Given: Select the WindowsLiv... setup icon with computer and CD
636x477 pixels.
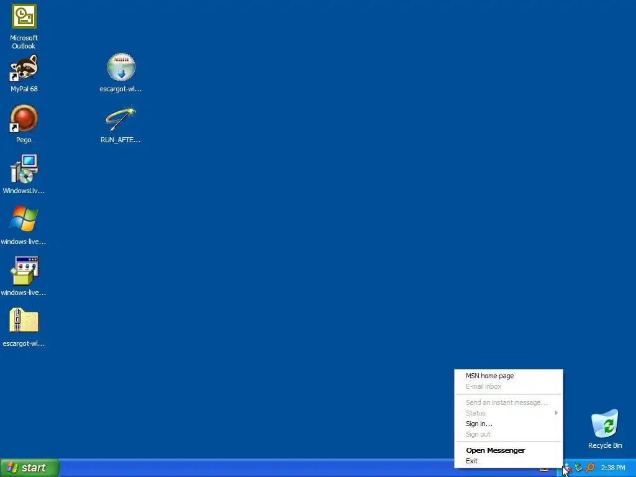Looking at the screenshot, I should (24, 169).
